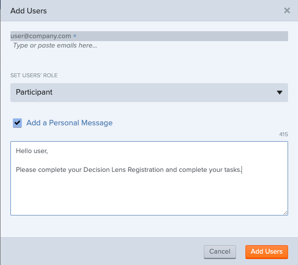
Task: Click the 415 character counter
Action: 283,134
